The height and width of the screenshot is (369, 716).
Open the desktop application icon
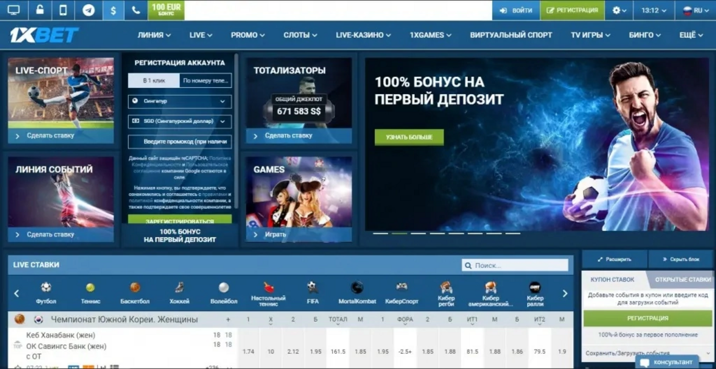point(14,10)
